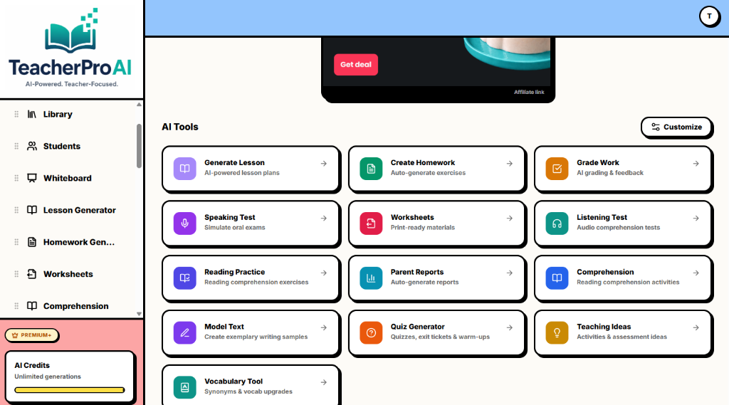
Task: Click the drag handle next to Whiteboard
Action: [16, 178]
